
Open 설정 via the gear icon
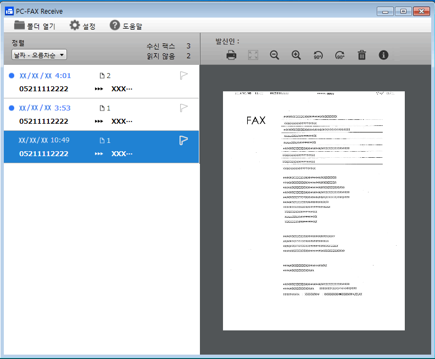[x=74, y=25]
